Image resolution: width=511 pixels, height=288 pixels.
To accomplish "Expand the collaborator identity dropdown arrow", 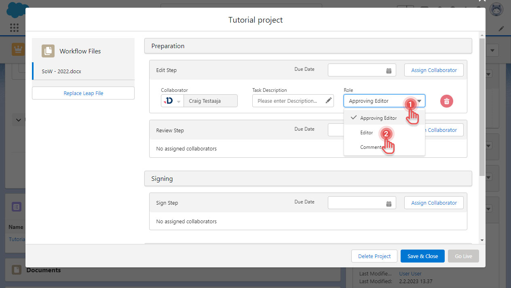I will click(x=178, y=101).
